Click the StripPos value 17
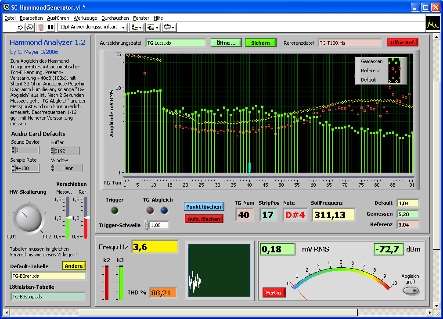 pyautogui.click(x=268, y=215)
